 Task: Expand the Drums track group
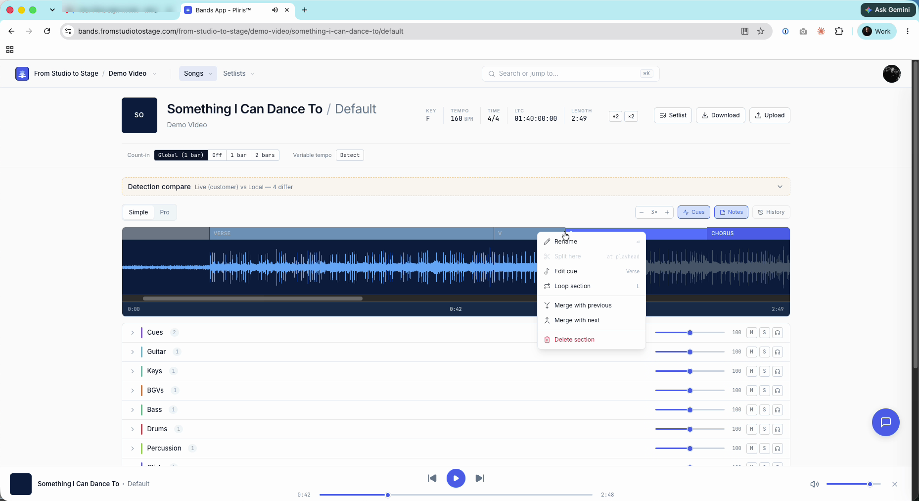pos(133,429)
